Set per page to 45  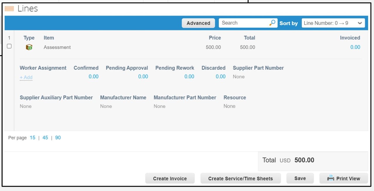point(45,138)
